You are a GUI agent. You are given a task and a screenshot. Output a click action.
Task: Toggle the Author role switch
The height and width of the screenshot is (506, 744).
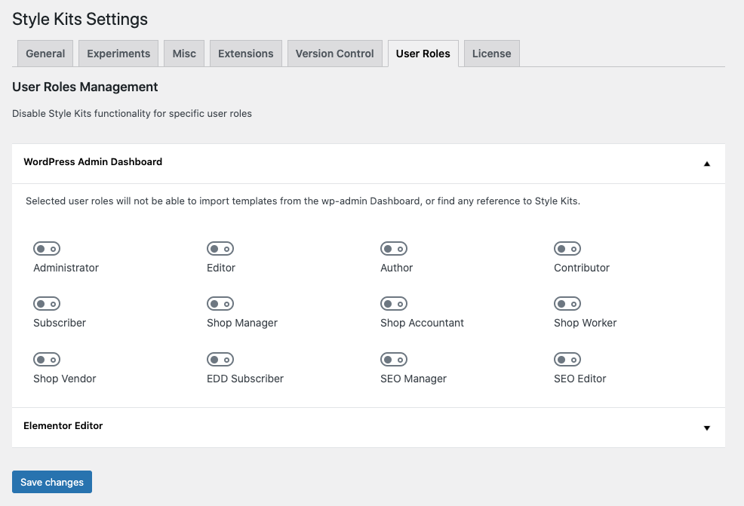point(394,249)
